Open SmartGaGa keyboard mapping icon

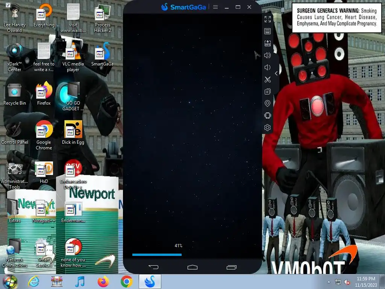(x=268, y=31)
